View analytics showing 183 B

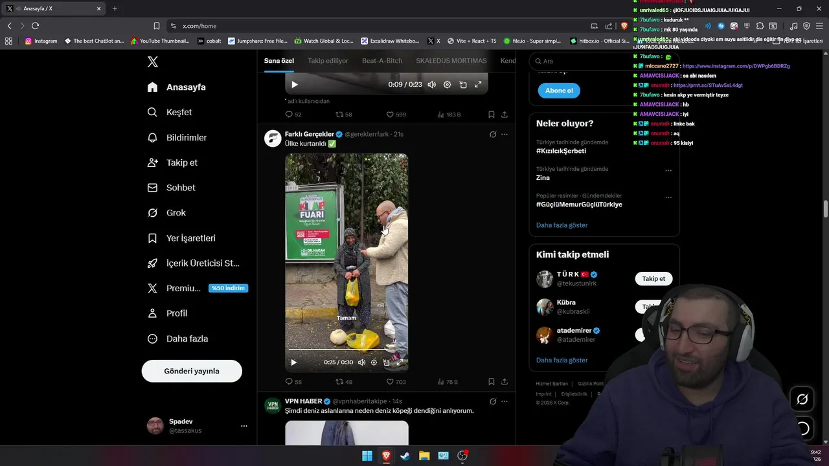pos(449,115)
